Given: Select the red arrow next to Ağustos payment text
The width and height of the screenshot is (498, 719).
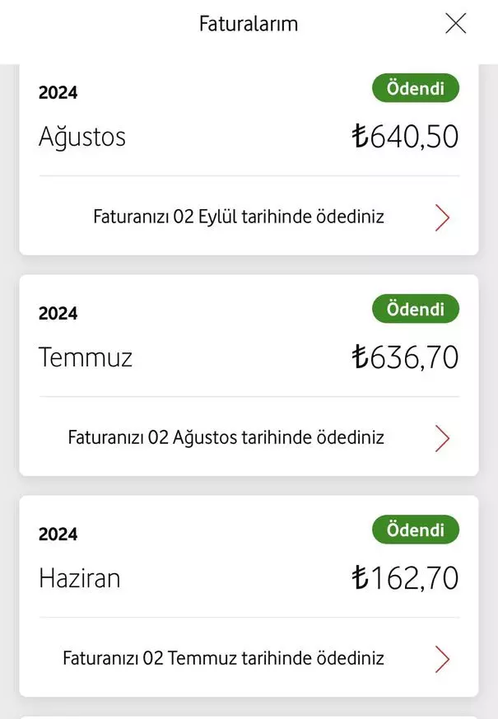Looking at the screenshot, I should 442,437.
